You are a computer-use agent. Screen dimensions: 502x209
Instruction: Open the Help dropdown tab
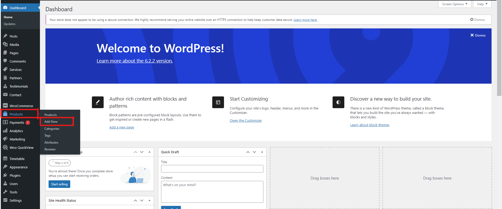pos(482,4)
